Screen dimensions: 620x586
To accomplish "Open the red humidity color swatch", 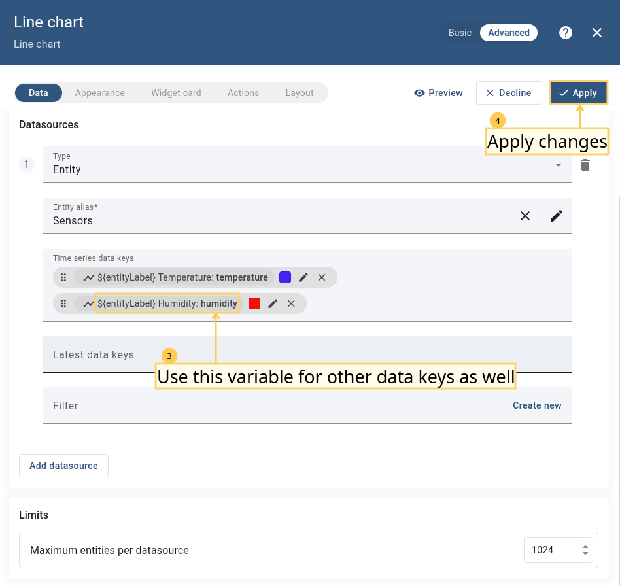I will click(x=254, y=303).
